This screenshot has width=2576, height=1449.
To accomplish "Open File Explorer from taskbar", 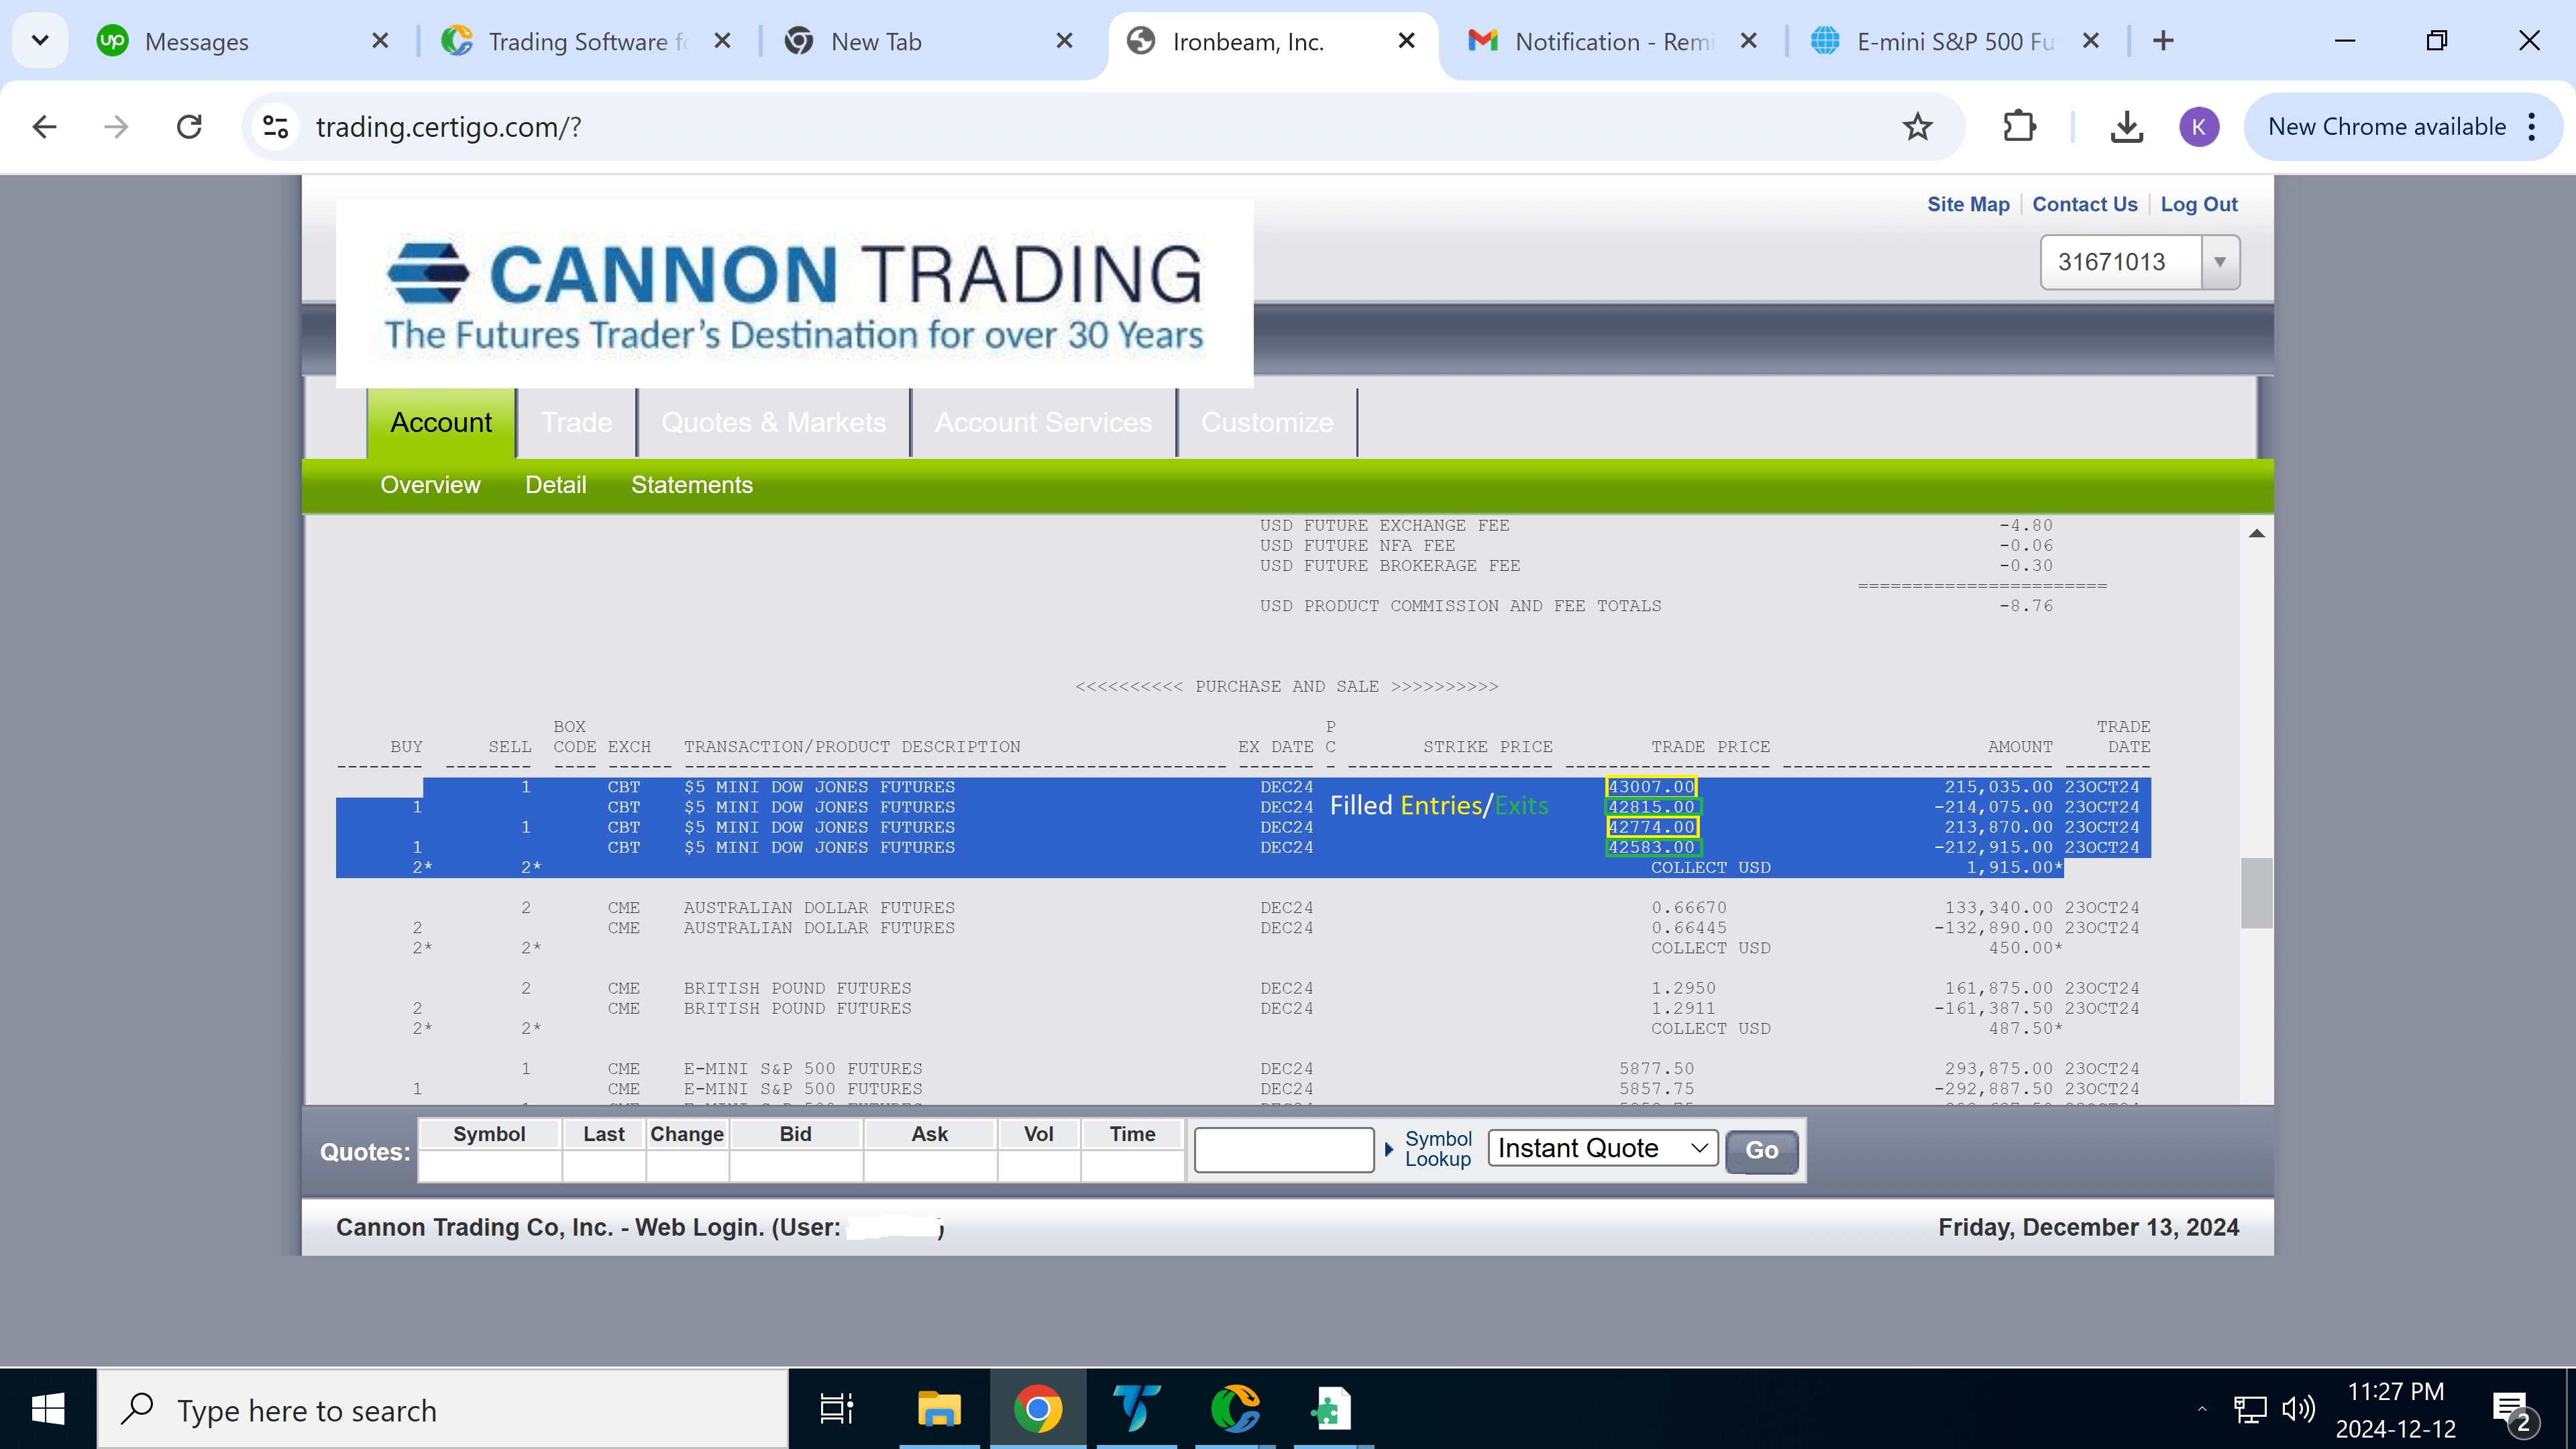I will tap(939, 1410).
